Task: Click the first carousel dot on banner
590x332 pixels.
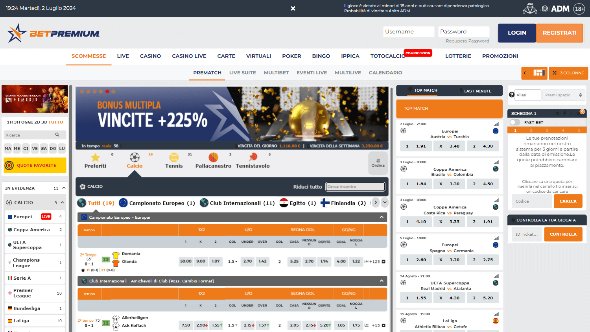Action: tap(82, 91)
